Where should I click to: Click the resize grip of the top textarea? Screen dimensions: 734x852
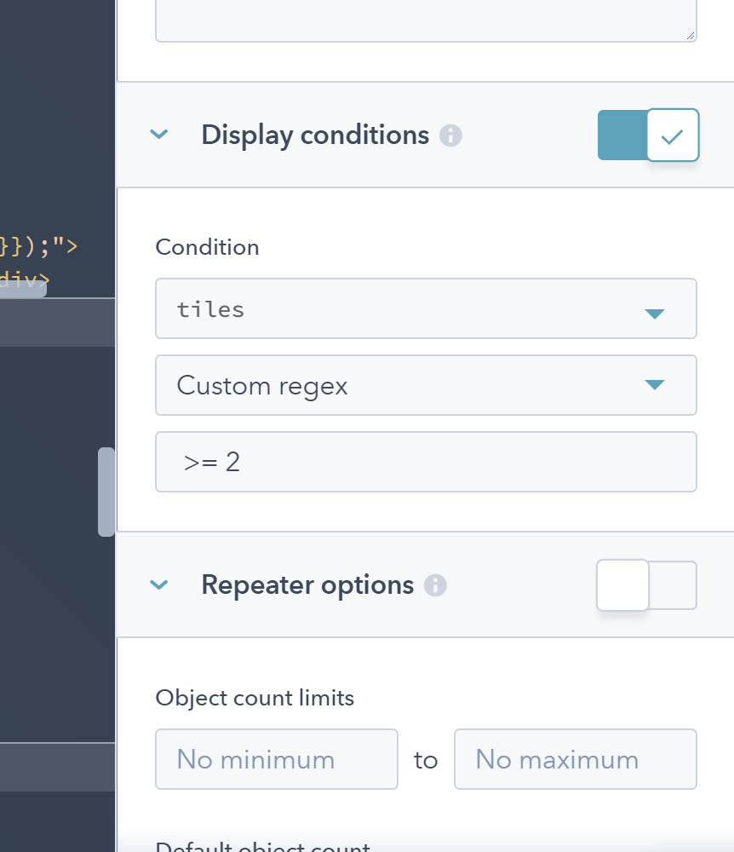point(690,34)
